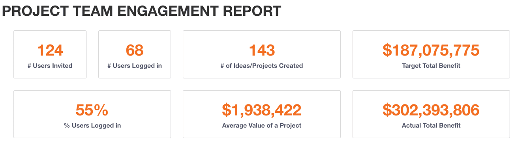Select the # Users Invited label
The image size is (518, 145).
[50, 66]
